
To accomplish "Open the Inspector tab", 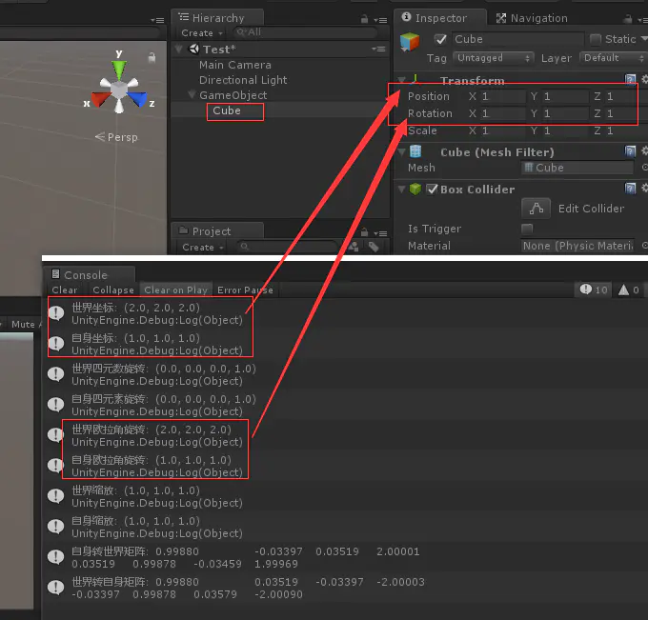I will (x=439, y=18).
